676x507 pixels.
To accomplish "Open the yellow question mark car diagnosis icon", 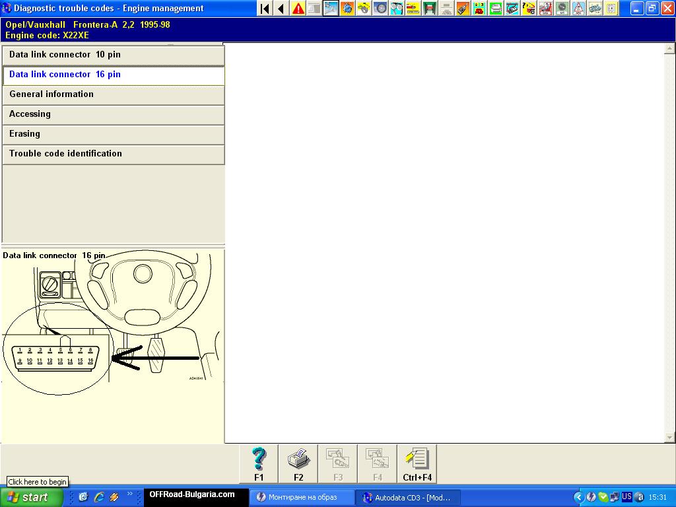I will (x=528, y=8).
